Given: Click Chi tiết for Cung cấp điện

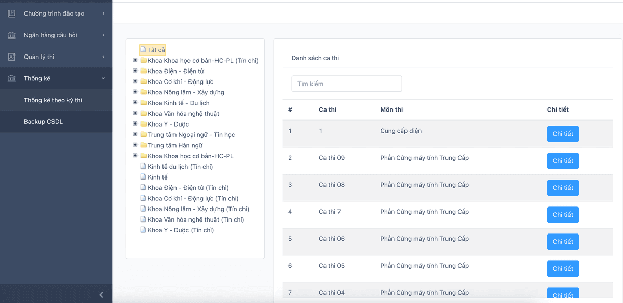Looking at the screenshot, I should pos(563,134).
